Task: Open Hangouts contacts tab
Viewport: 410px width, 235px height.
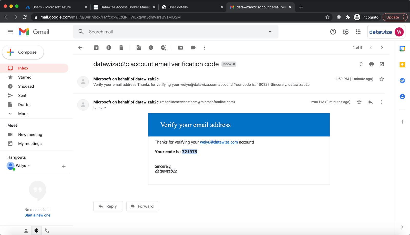Action: (x=26, y=231)
